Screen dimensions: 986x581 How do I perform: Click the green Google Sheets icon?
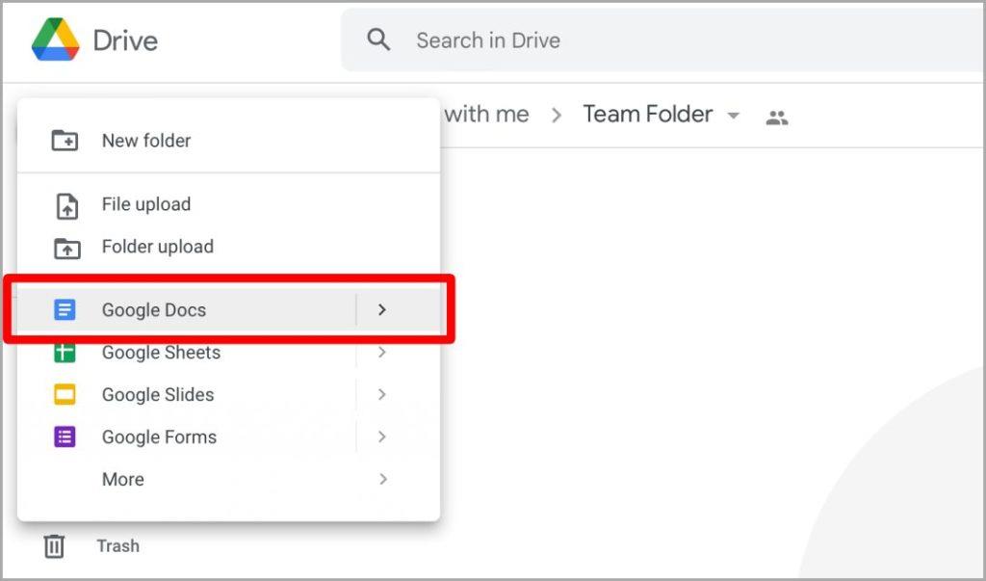tap(65, 354)
